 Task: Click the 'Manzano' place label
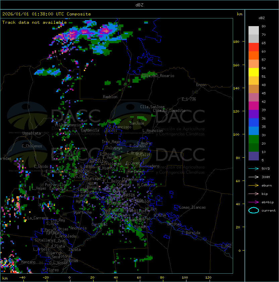pos(28,262)
